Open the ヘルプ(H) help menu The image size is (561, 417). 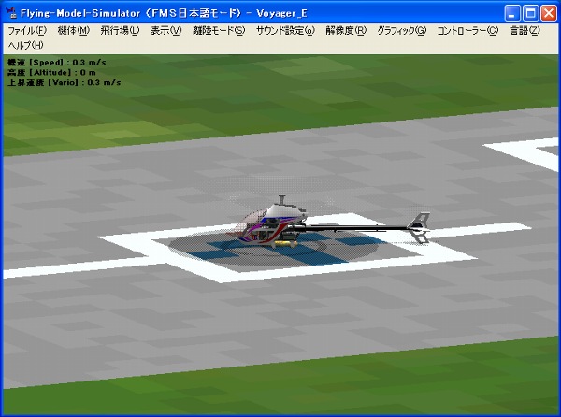pos(25,45)
